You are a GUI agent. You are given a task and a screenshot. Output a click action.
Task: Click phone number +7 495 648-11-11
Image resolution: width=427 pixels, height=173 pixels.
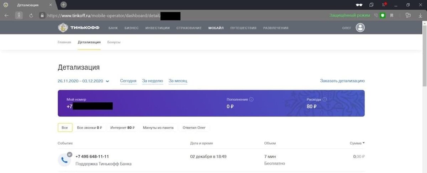(92, 156)
